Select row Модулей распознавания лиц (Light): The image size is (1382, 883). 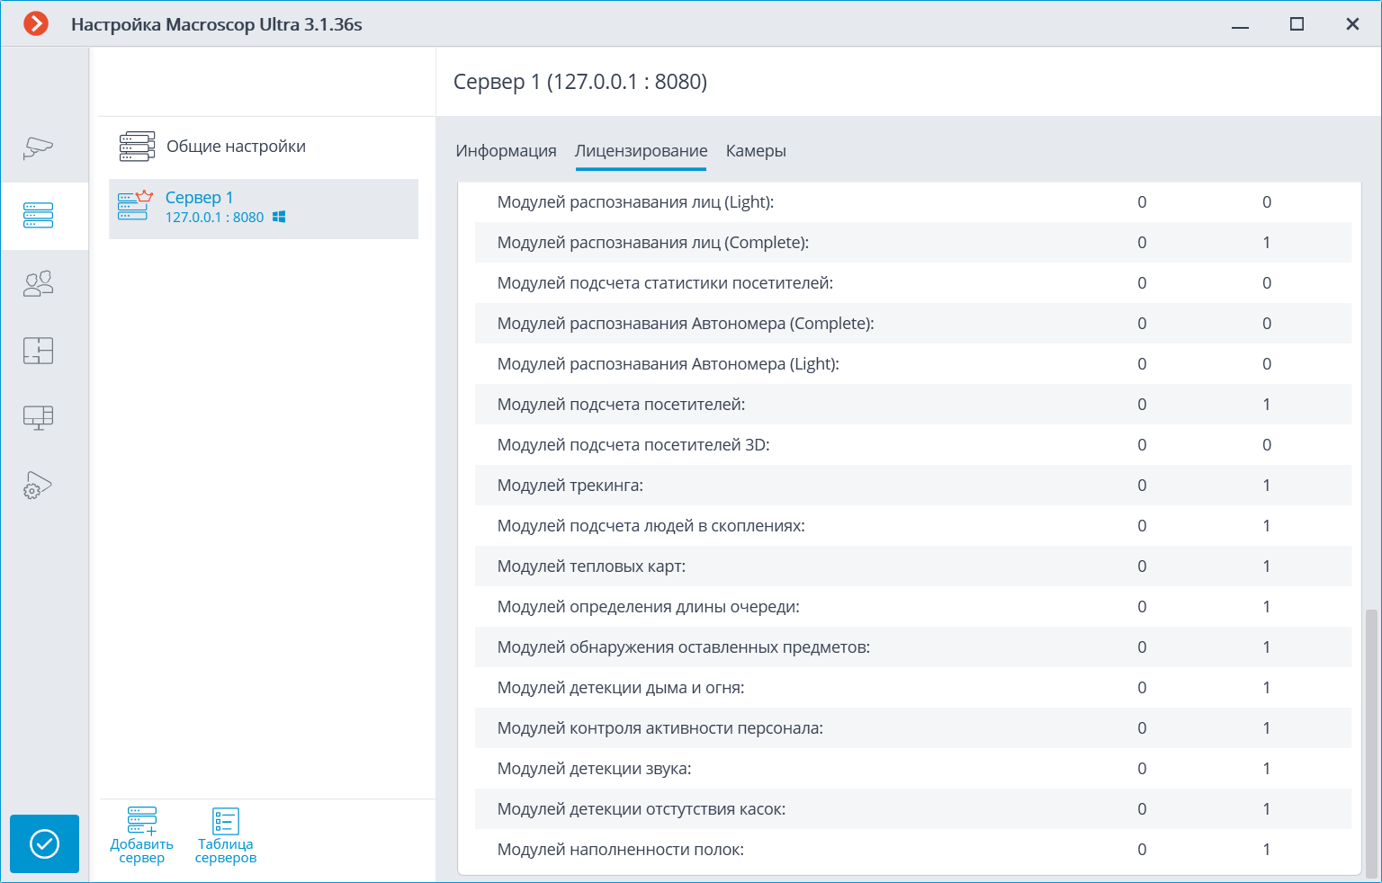click(913, 202)
